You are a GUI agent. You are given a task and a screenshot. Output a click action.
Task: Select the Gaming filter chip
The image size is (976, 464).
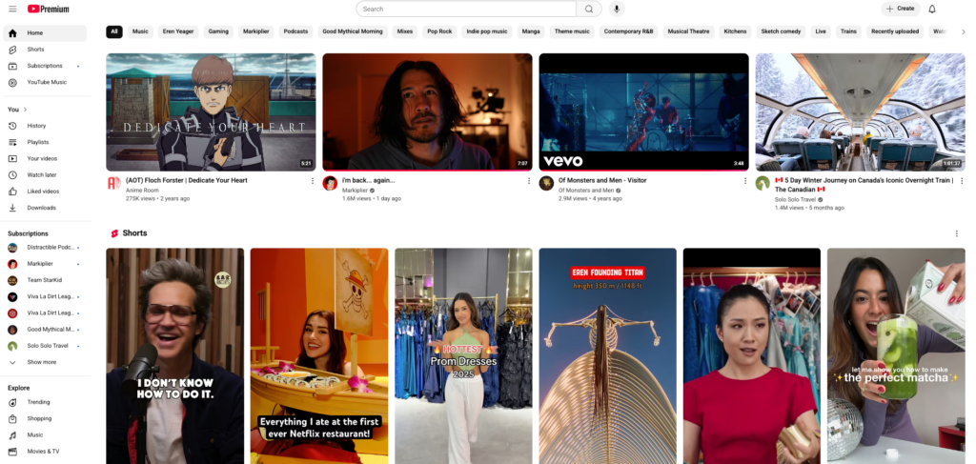(x=218, y=31)
